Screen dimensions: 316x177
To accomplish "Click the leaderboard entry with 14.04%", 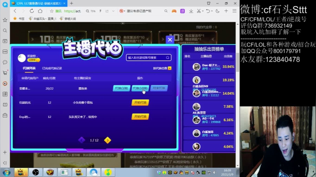I will pyautogui.click(x=209, y=93).
